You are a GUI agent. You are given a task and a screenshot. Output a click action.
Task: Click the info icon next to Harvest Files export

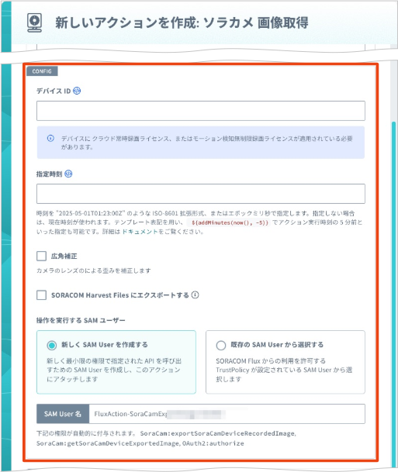(196, 295)
